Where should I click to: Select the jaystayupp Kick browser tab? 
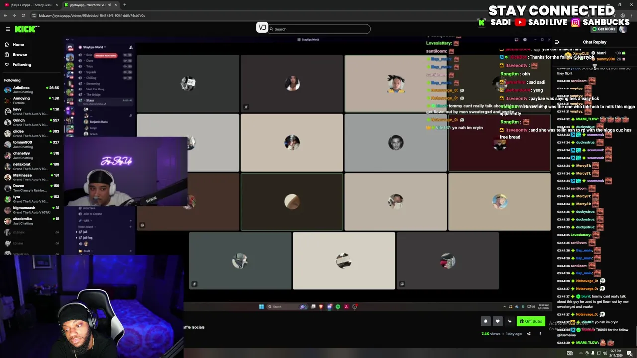tap(90, 5)
